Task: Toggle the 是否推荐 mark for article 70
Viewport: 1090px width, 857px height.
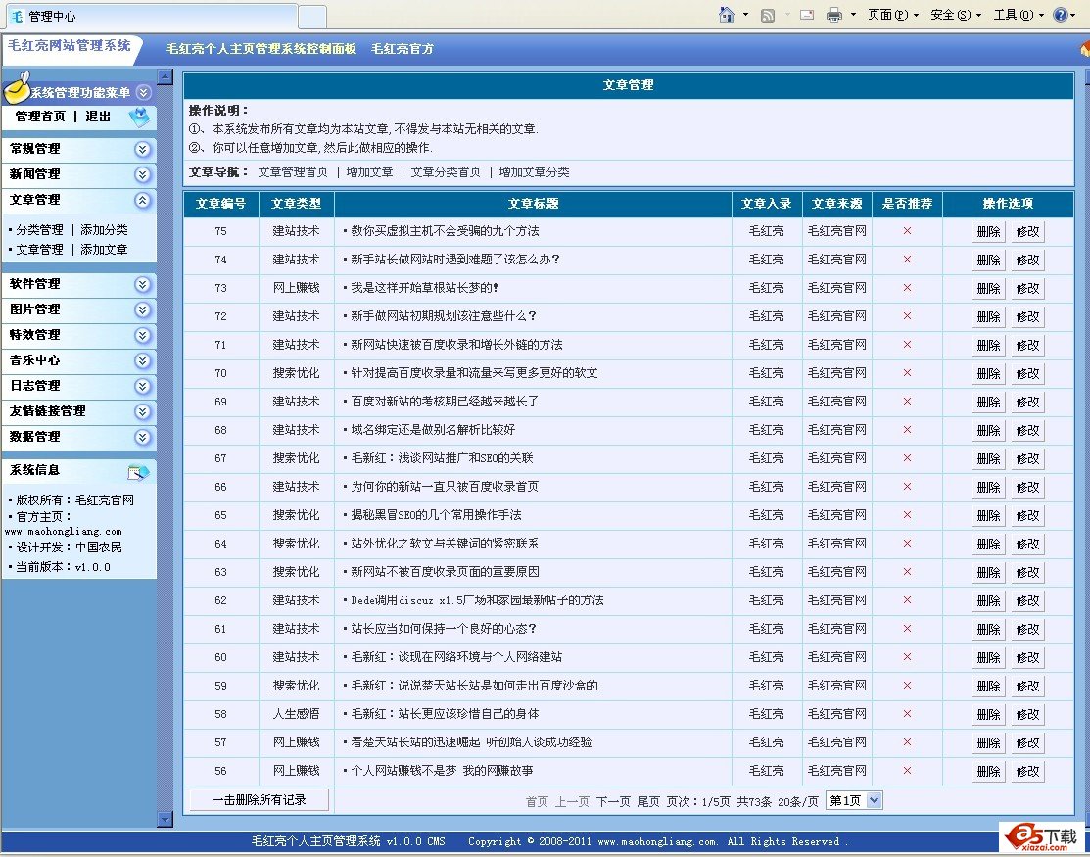Action: (x=907, y=373)
